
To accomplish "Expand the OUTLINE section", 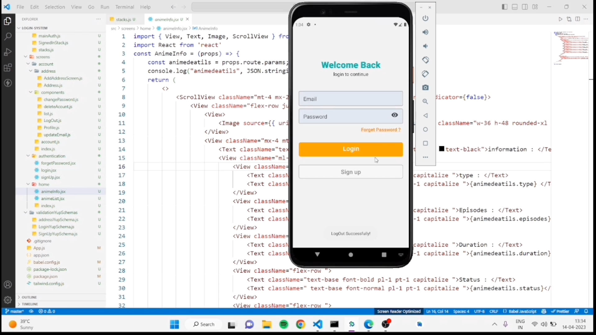I will 29,297.
